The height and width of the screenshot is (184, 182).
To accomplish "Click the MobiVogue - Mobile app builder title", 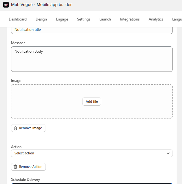I will (x=41, y=5).
